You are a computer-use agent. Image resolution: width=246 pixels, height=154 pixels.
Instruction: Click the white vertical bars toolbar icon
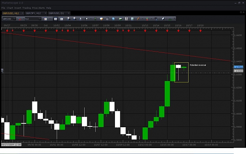point(126,19)
